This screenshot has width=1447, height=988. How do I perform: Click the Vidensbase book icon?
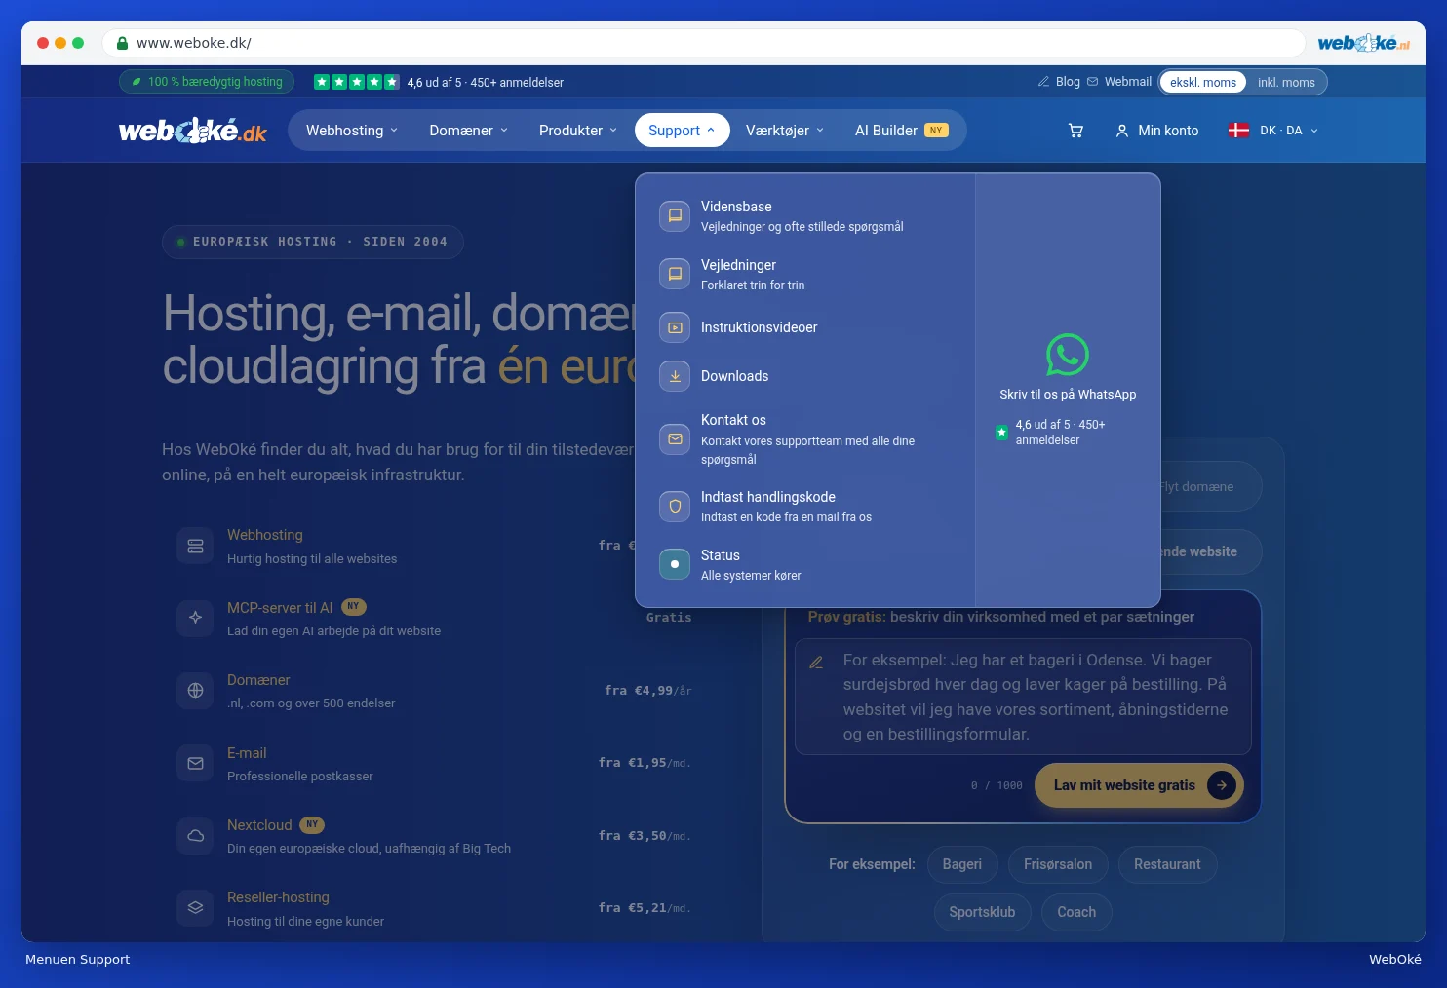coord(675,216)
